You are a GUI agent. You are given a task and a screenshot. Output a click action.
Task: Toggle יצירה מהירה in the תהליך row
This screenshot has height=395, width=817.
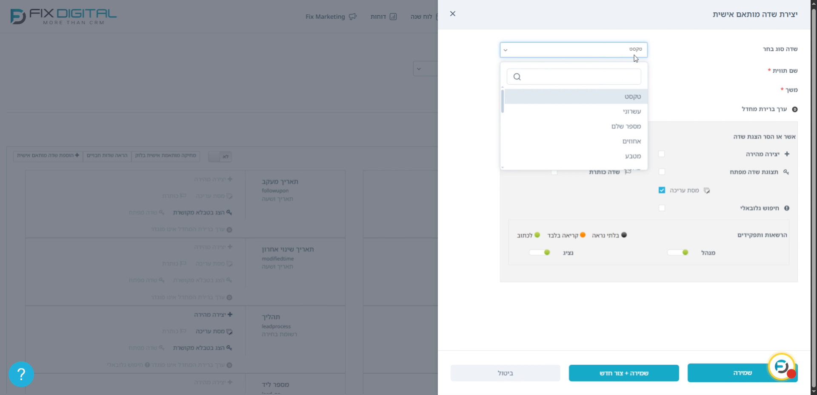213,315
